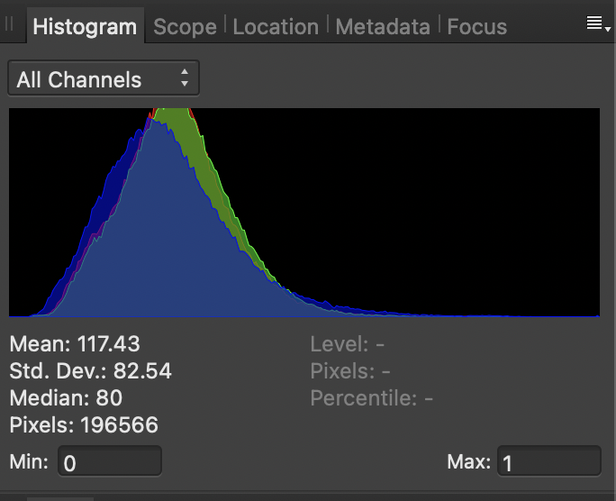Click the histogram graph peak
616x501 pixels.
[172, 112]
